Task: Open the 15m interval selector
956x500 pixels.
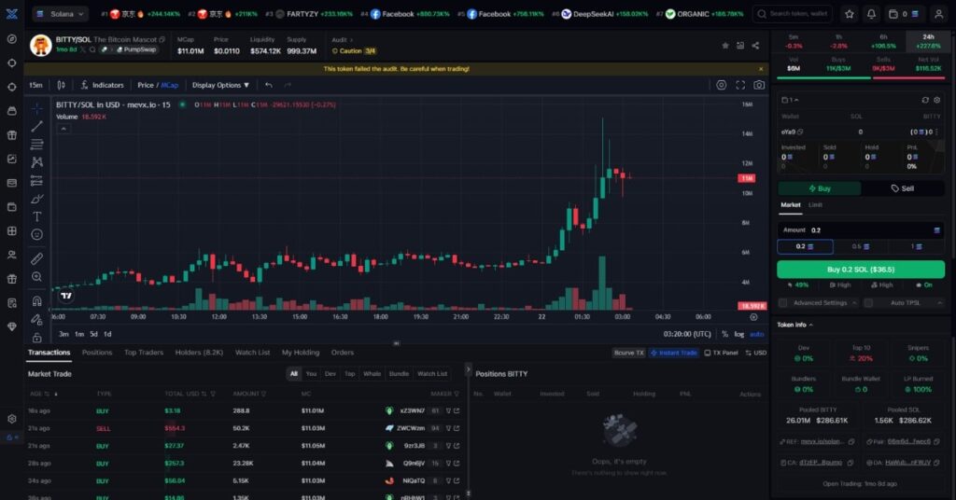Action: pyautogui.click(x=36, y=85)
